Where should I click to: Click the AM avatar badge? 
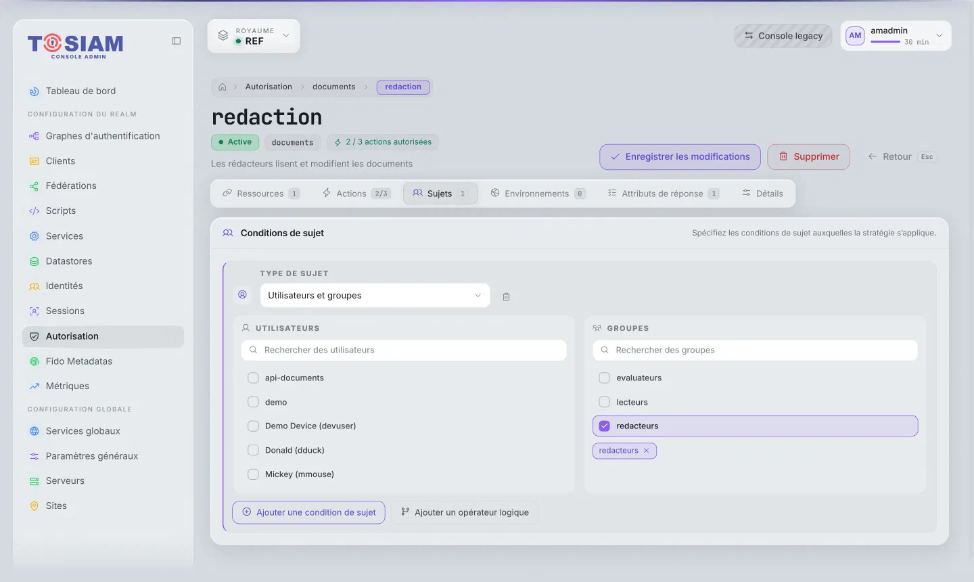(x=855, y=36)
